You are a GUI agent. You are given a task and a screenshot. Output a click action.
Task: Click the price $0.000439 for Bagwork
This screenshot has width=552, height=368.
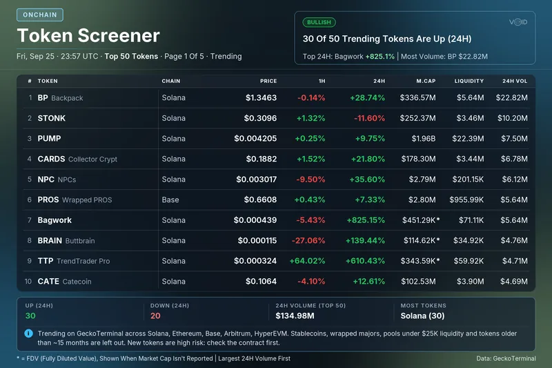(x=255, y=220)
